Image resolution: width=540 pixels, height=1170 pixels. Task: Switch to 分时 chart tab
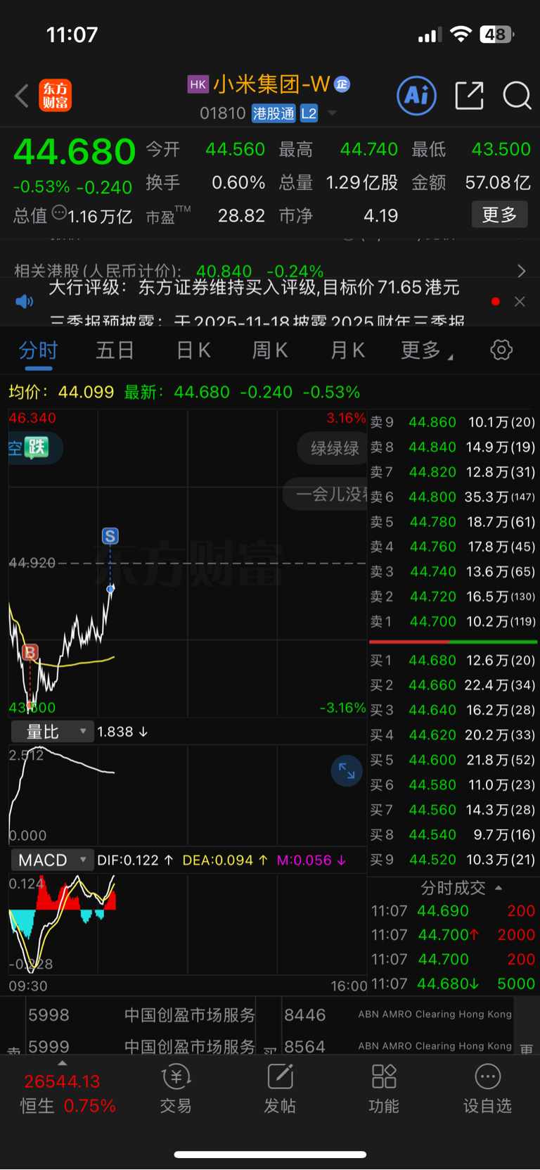38,350
